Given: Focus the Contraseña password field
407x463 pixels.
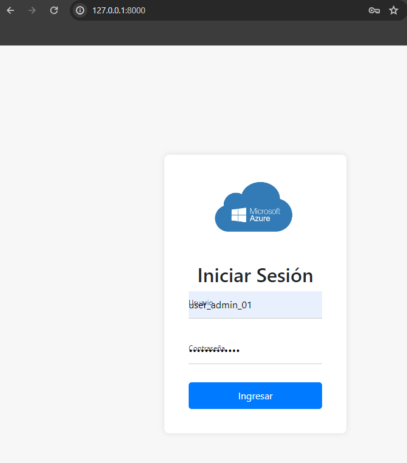Looking at the screenshot, I should 255,350.
